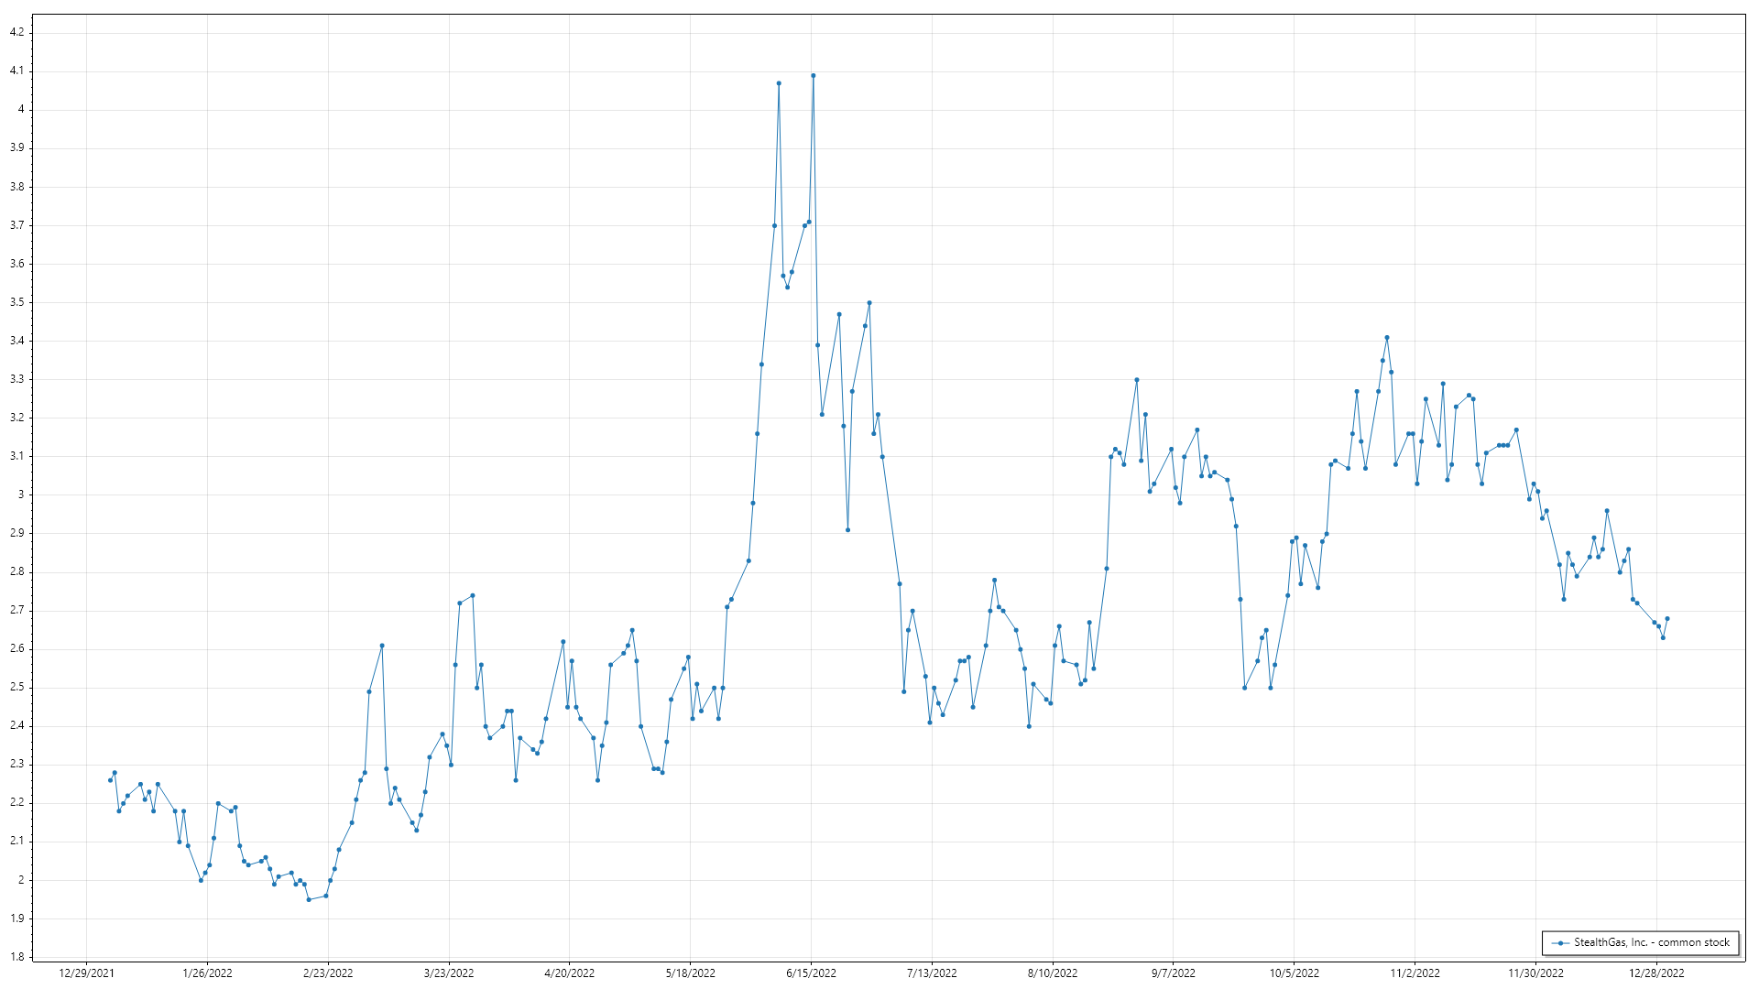This screenshot has height=989, width=1759.
Task: Click the 9/7/2022 x-axis date label
Action: [1173, 973]
